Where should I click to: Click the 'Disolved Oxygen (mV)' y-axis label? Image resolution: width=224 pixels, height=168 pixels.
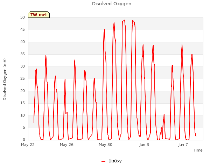[5, 79]
